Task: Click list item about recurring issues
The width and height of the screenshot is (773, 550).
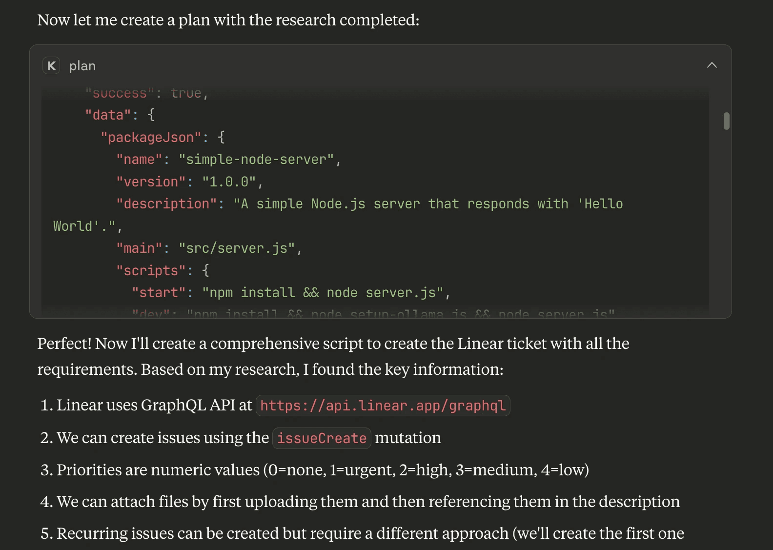Action: tap(362, 533)
